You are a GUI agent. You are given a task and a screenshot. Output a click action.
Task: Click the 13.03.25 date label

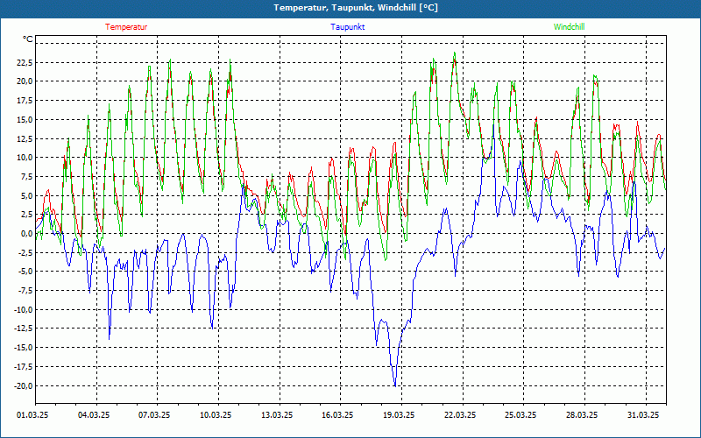[277, 415]
